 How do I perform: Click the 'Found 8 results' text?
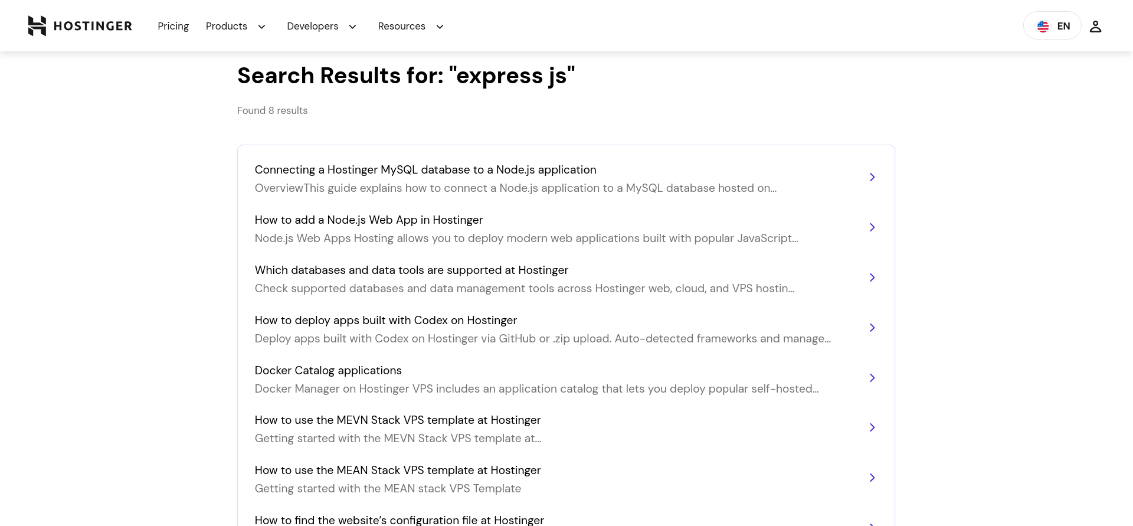[272, 110]
